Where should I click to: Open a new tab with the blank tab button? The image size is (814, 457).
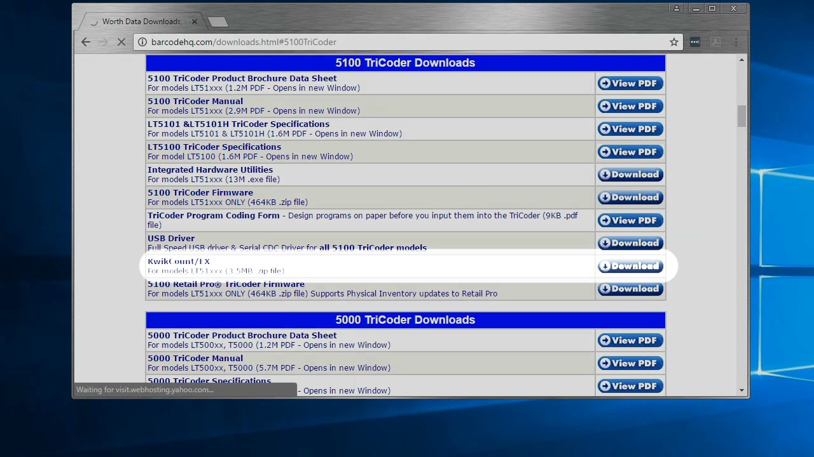(217, 22)
